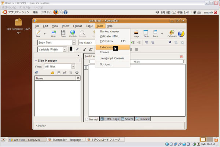Open the kpz-langpack-jaJP.xpi desktop file
Screen dimensions: 220x147
tap(19, 26)
